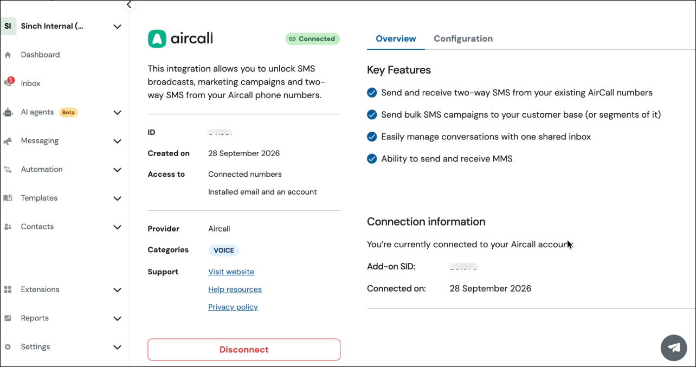Expand the AI agents menu chevron
Screen dimensions: 696x367
pos(117,113)
